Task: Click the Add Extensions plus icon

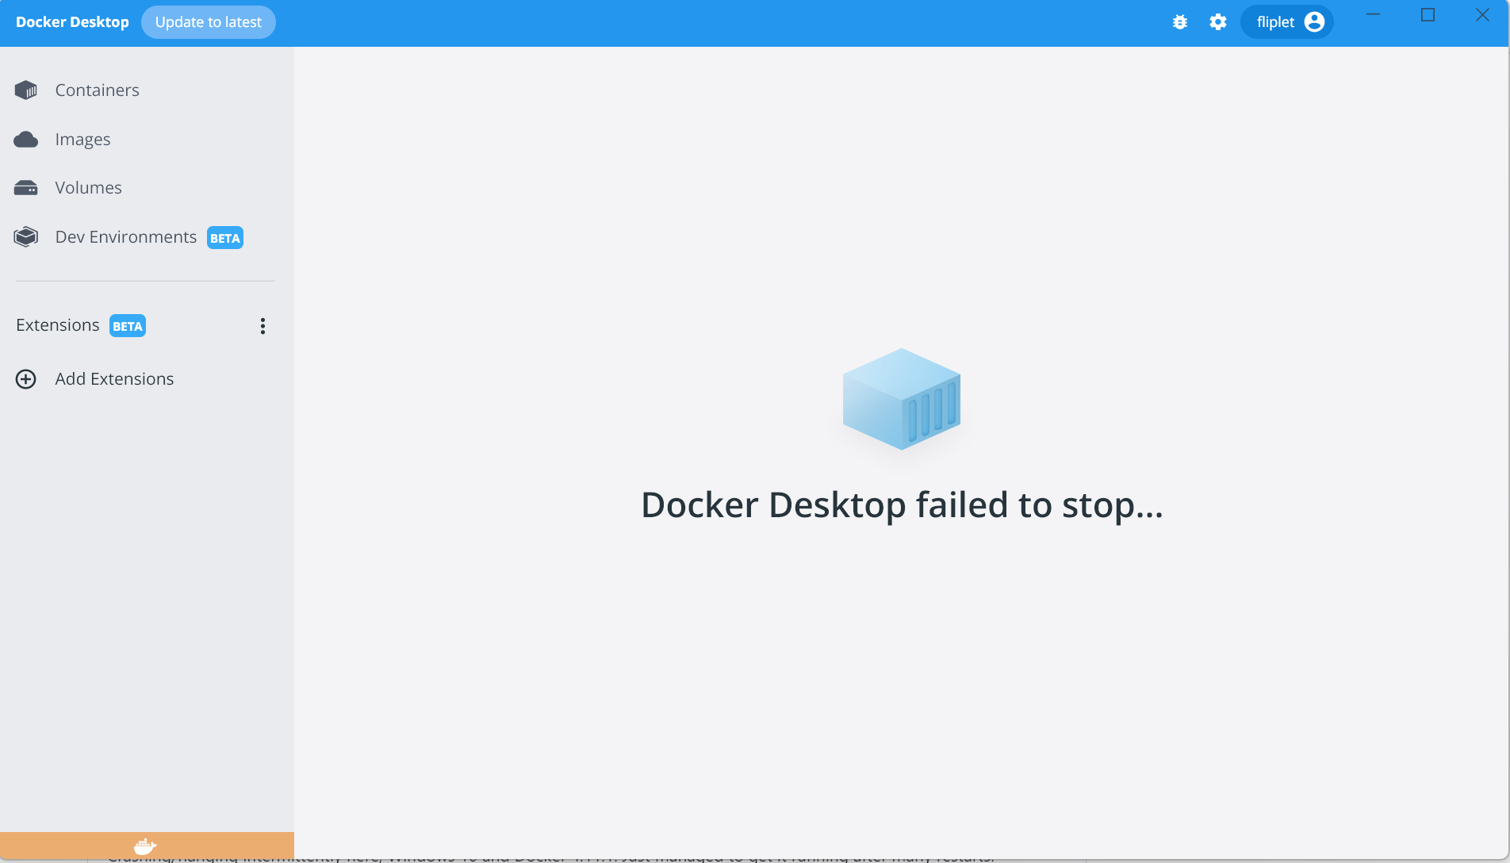Action: pos(26,379)
